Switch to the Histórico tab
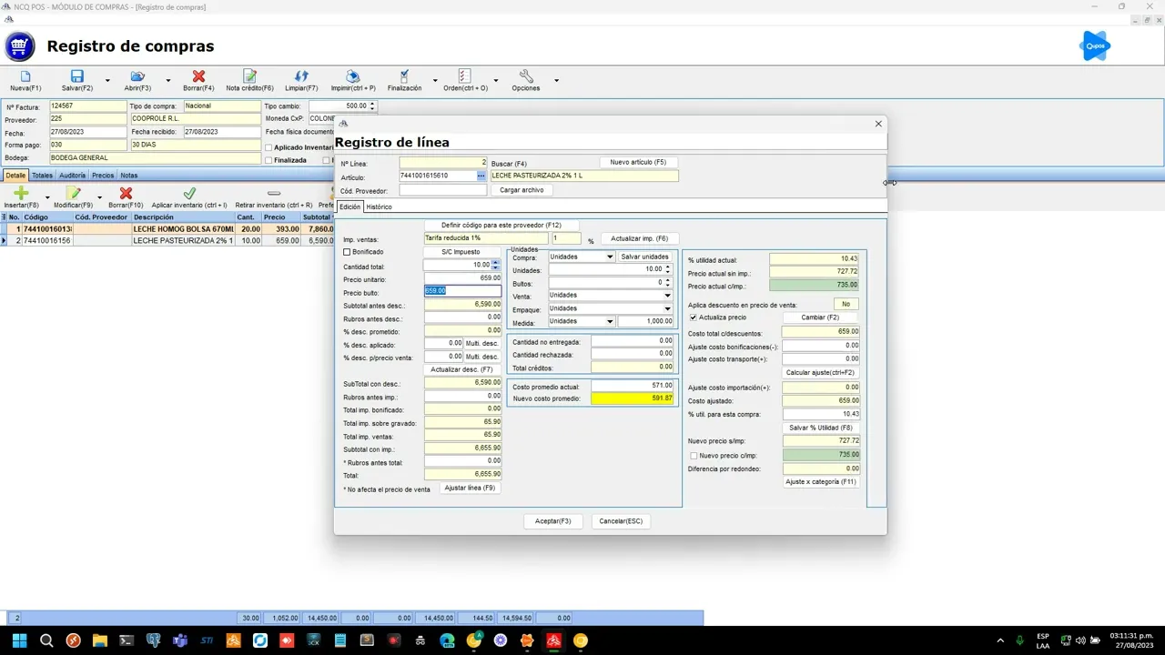Screen dimensions: 1165x655 pyautogui.click(x=379, y=207)
